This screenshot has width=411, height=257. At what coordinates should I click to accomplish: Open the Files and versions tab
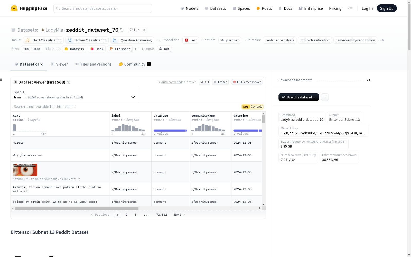(x=93, y=64)
